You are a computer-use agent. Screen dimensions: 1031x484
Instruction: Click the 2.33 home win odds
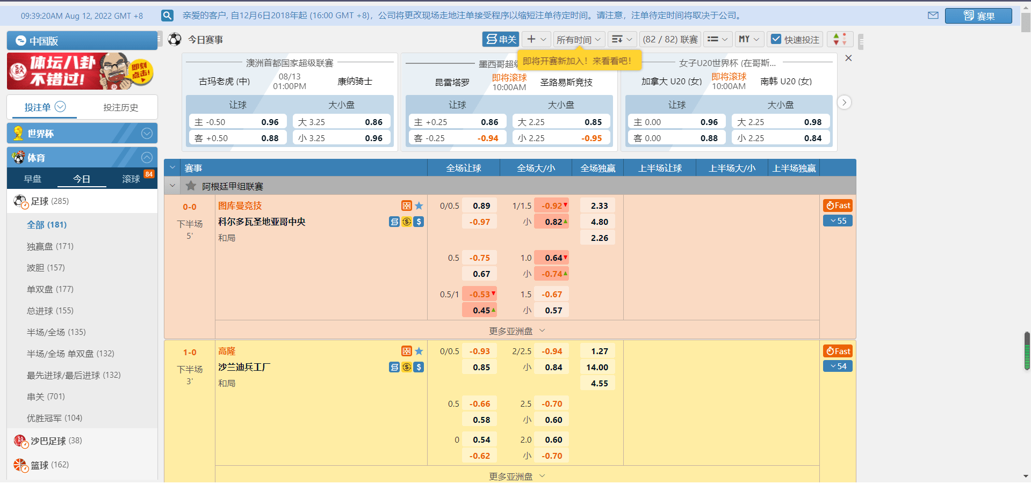pyautogui.click(x=599, y=206)
